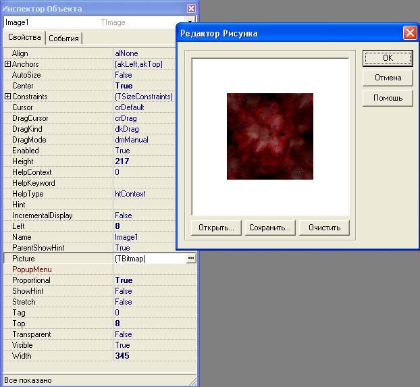Clear the picture with Очистить
The image size is (420, 387).
(x=324, y=228)
